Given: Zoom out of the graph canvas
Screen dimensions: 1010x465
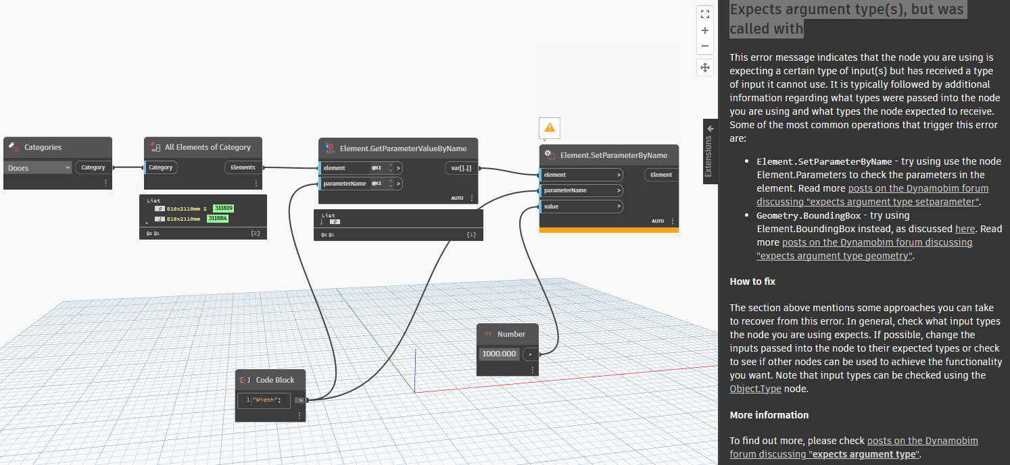Looking at the screenshot, I should point(705,46).
